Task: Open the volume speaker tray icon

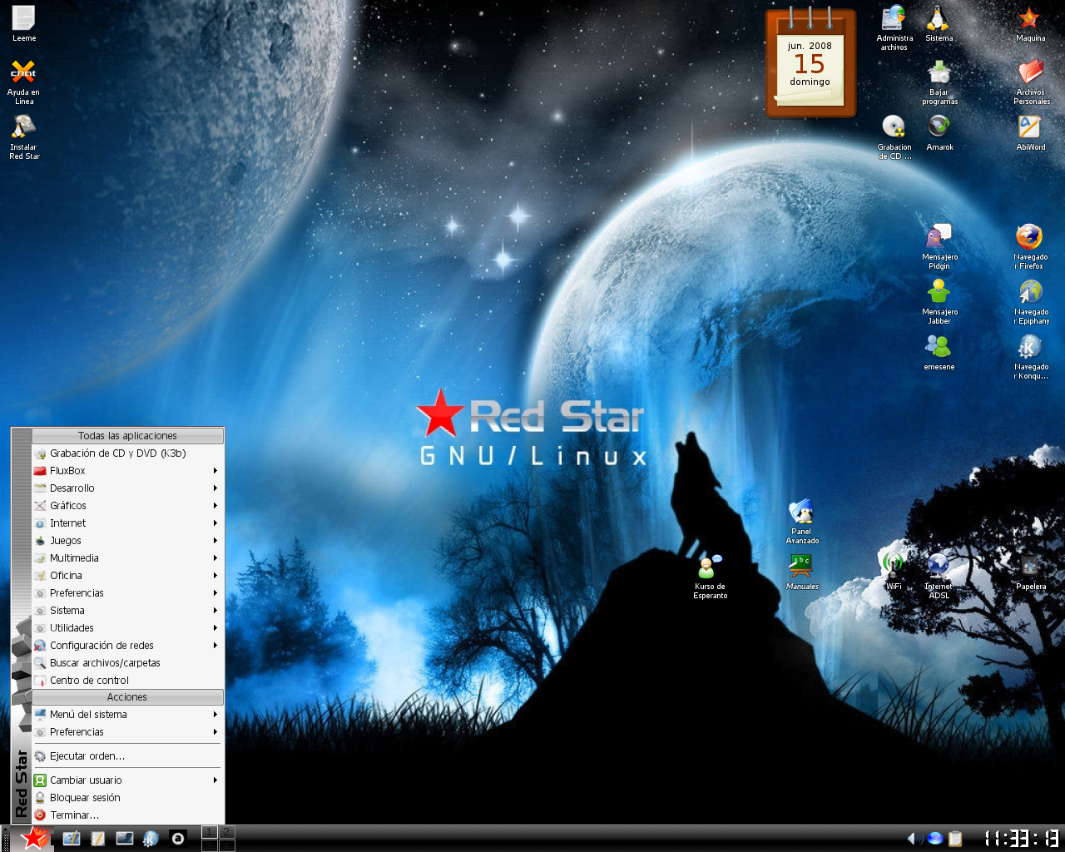Action: [914, 839]
